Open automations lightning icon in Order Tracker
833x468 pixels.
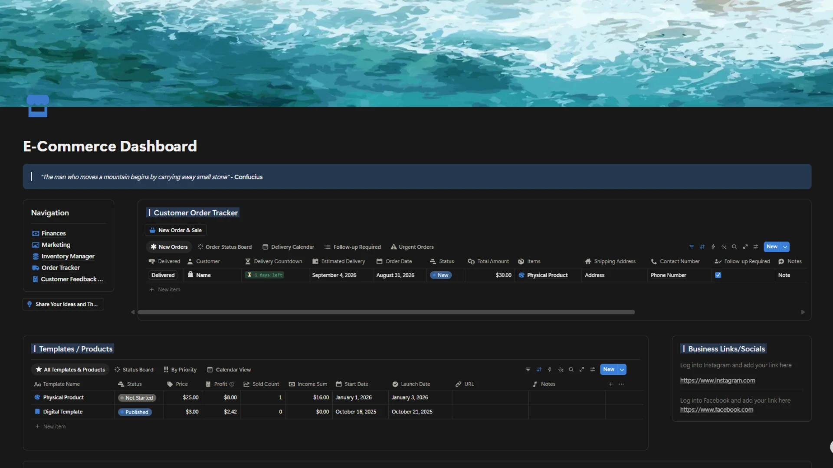pos(713,247)
